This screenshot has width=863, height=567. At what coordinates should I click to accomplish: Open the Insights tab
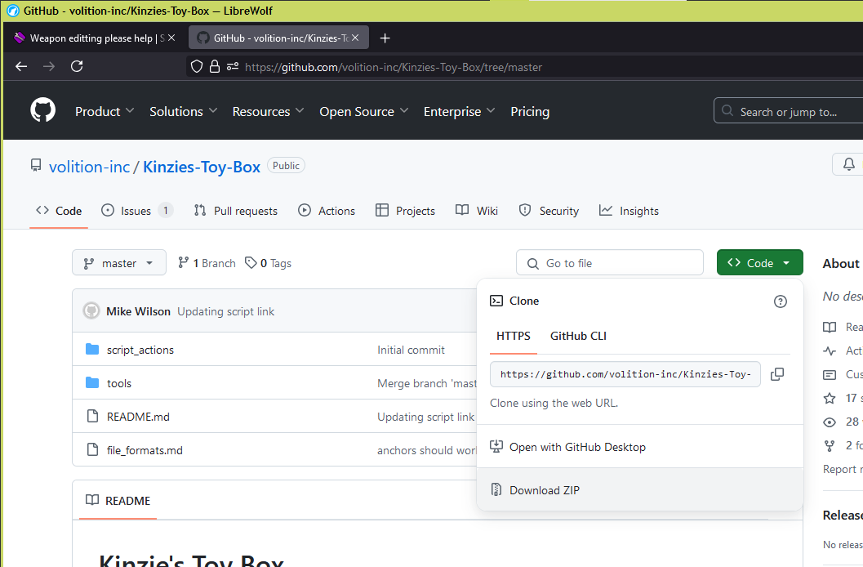(x=629, y=211)
